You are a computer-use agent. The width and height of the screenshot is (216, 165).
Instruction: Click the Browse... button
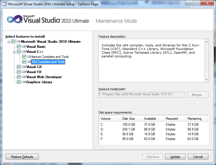198,95
